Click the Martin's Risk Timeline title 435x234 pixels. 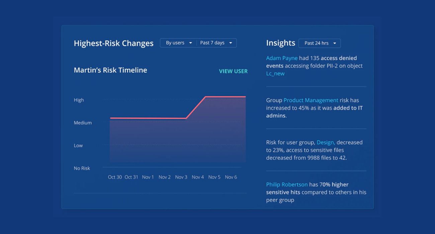tap(110, 70)
